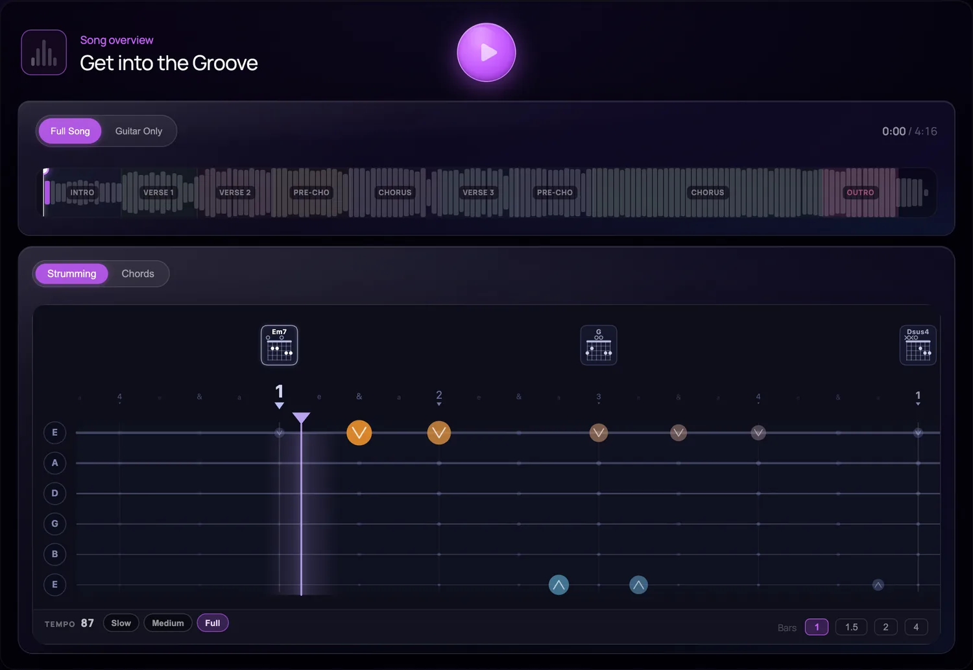Click the orange downstrum marker on beat 2

click(439, 433)
